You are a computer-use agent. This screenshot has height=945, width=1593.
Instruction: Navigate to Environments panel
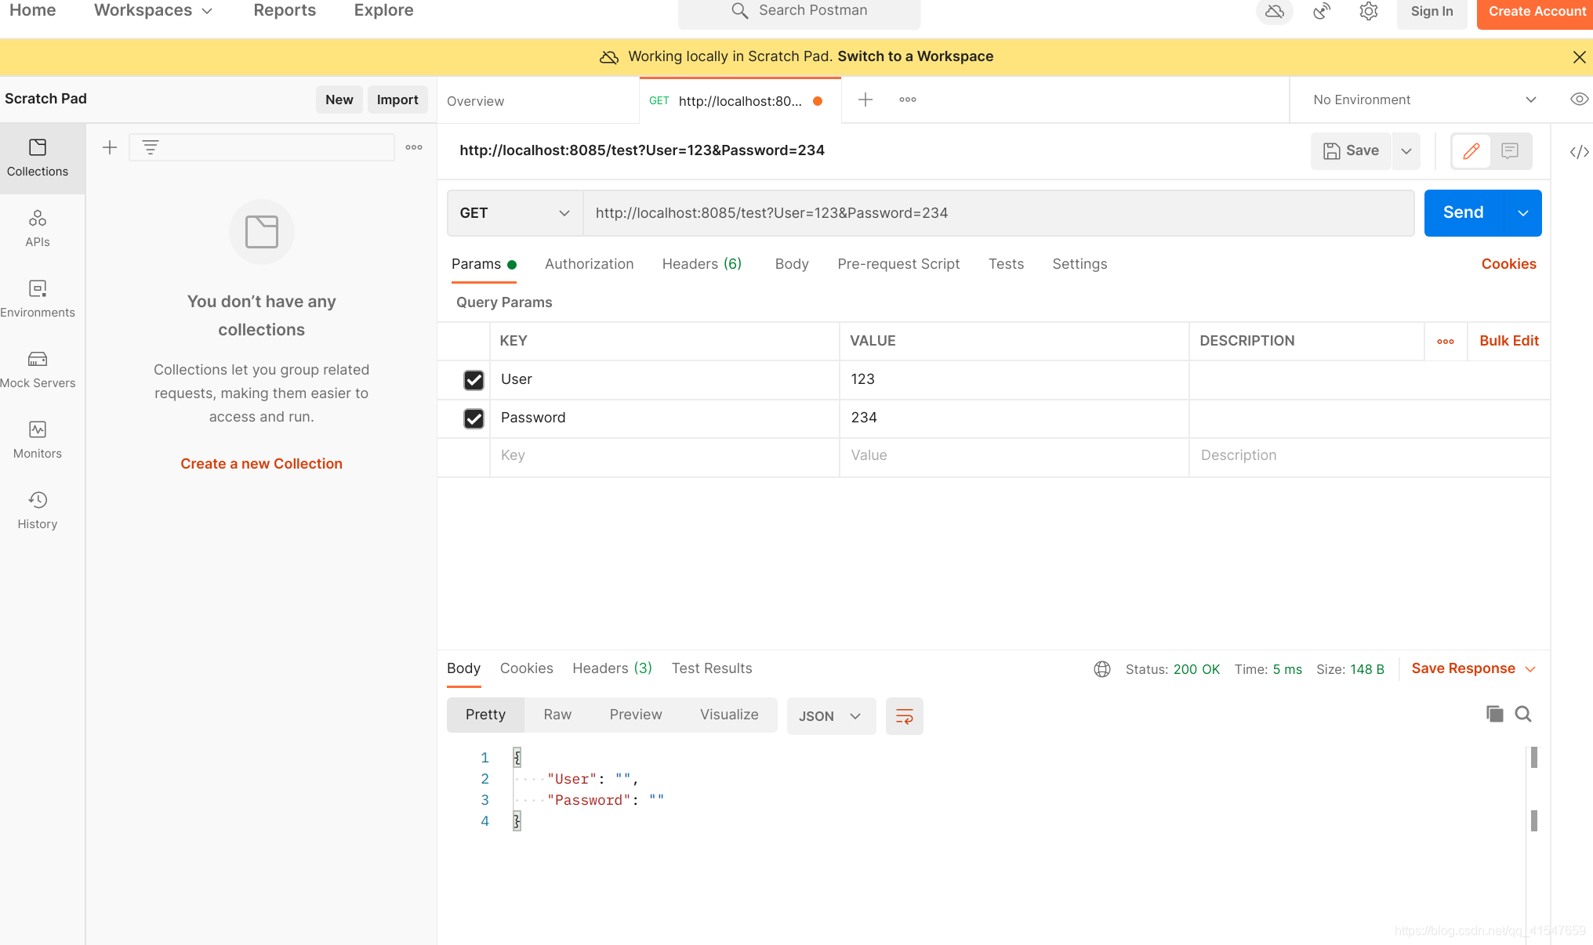[37, 298]
